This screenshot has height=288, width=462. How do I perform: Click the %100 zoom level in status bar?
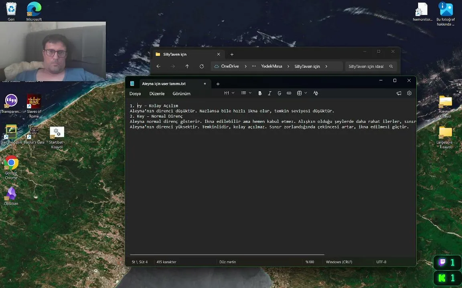310,262
